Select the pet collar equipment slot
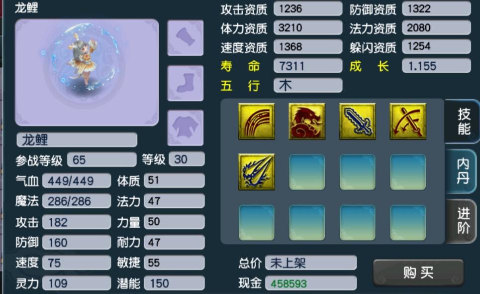Screen dimensions: 480x294 [x=186, y=38]
